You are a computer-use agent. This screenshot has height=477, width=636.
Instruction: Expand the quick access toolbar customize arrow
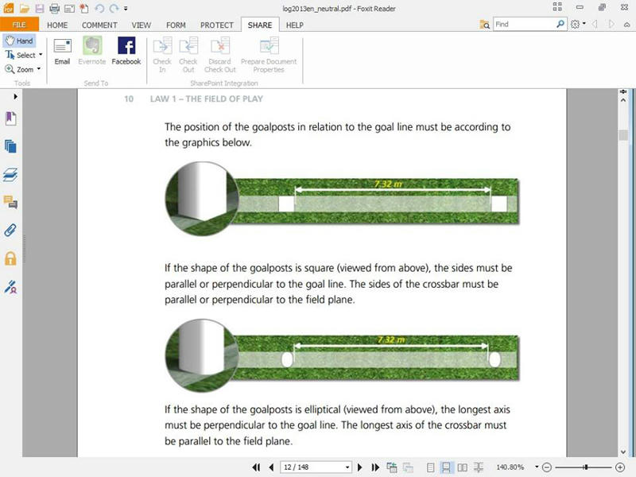[126, 8]
